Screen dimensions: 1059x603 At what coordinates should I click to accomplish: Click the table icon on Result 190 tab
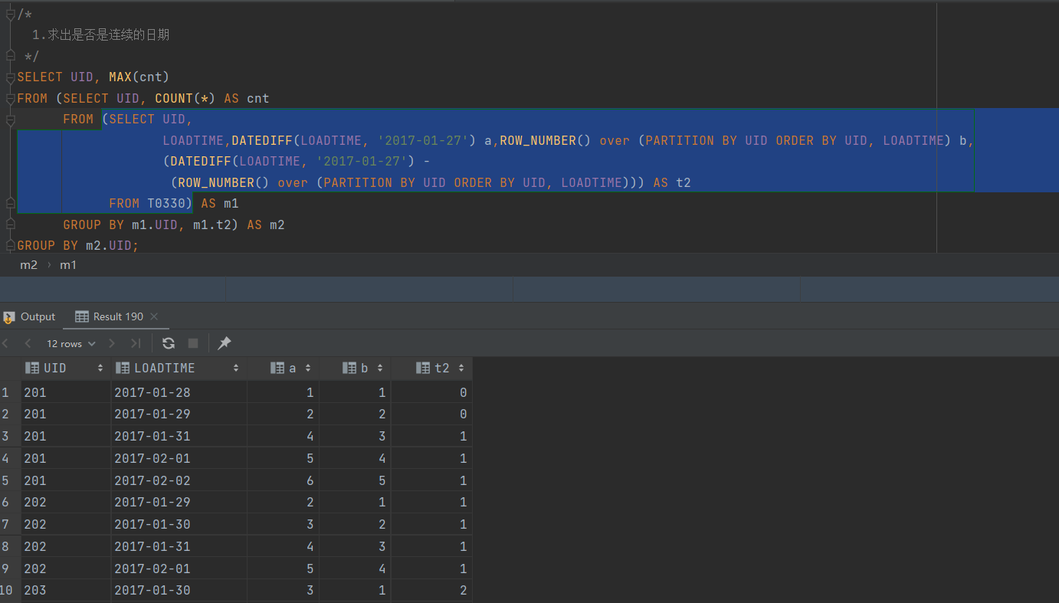click(x=82, y=316)
